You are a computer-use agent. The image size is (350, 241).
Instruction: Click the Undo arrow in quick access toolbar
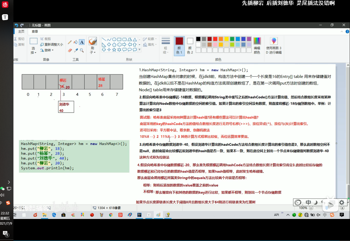coord(16,25)
